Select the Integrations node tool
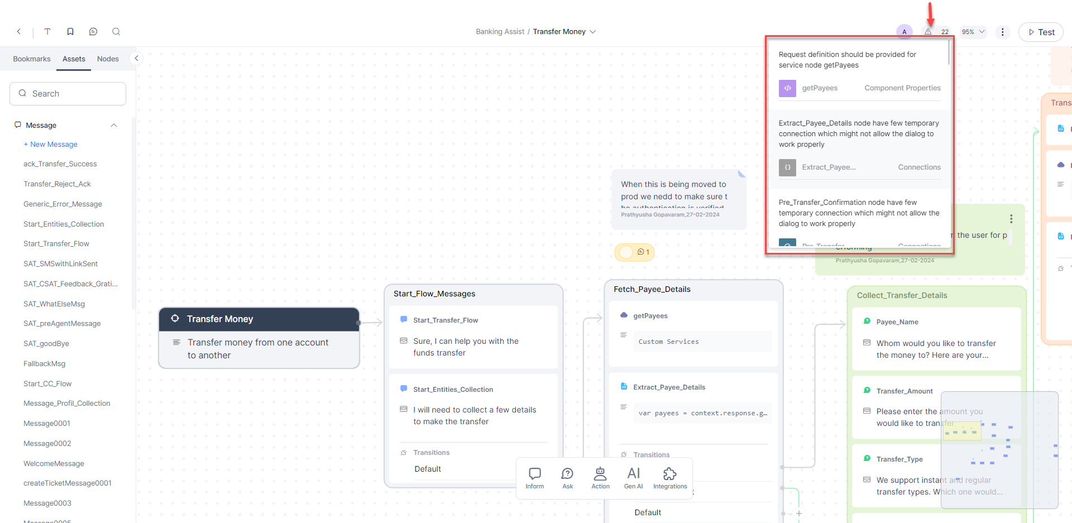 click(670, 478)
